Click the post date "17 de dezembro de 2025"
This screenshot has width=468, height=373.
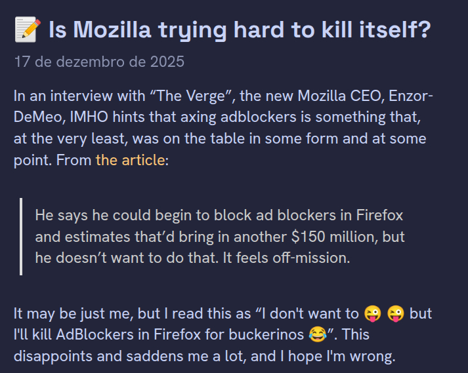pos(99,63)
